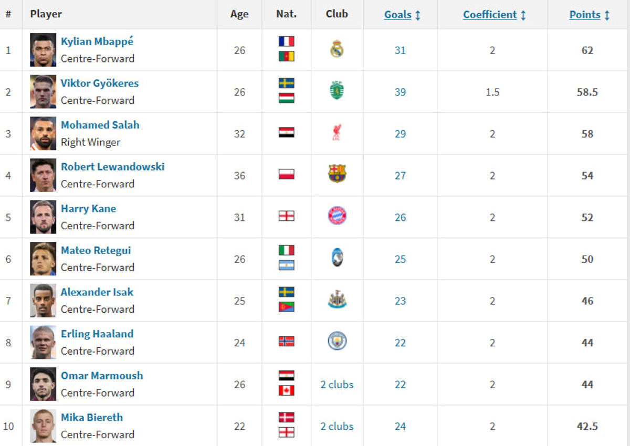
Task: Click Mohamed Salah's portrait thumbnail
Action: tap(43, 134)
